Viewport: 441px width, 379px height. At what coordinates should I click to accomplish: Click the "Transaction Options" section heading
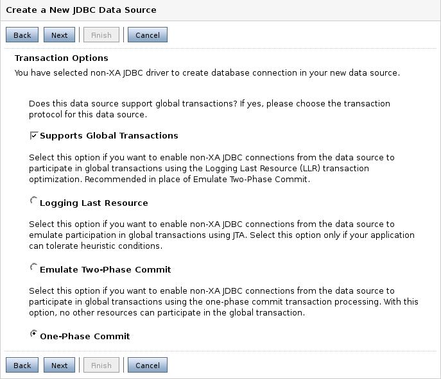pos(62,58)
